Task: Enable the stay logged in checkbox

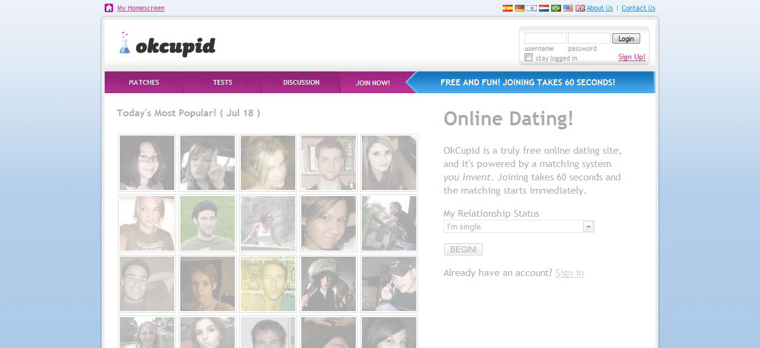Action: (x=529, y=57)
